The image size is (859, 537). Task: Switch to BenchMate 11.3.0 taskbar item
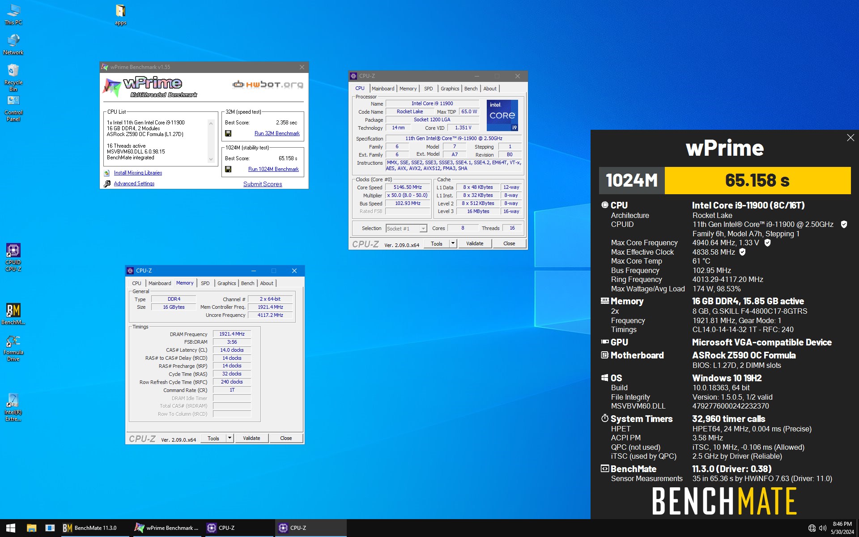pyautogui.click(x=95, y=528)
